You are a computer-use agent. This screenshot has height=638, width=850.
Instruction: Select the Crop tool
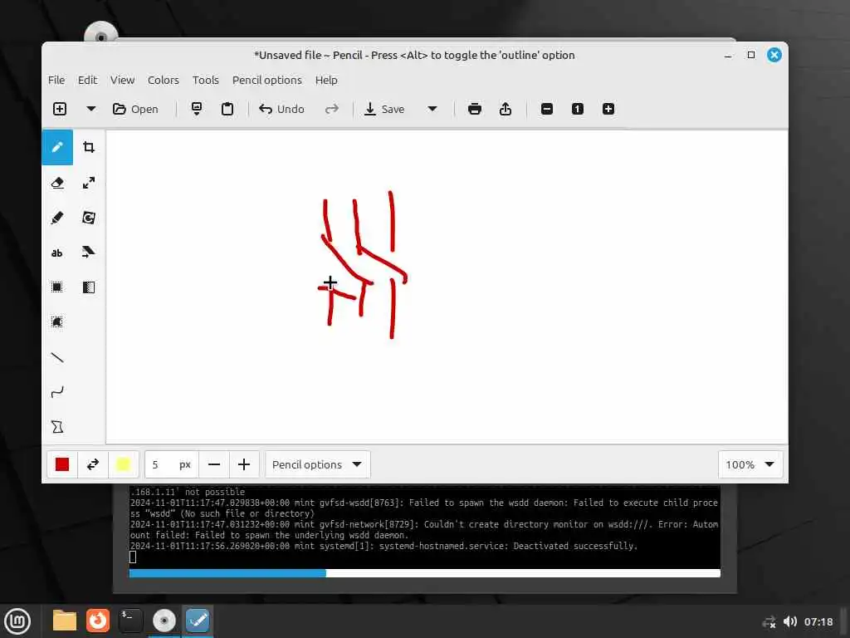point(89,147)
